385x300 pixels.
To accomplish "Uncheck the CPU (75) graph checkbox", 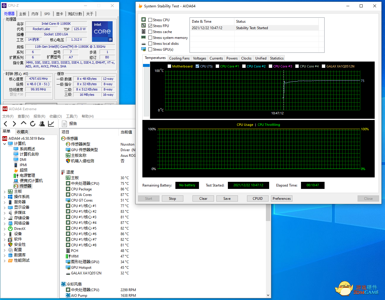I will [x=198, y=66].
